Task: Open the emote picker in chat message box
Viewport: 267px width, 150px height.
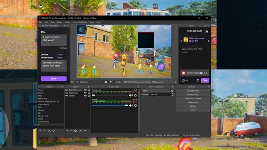Action: tap(206, 73)
